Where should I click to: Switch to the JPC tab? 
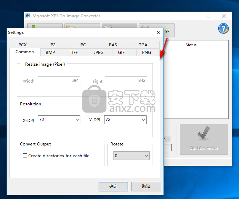(x=85, y=45)
